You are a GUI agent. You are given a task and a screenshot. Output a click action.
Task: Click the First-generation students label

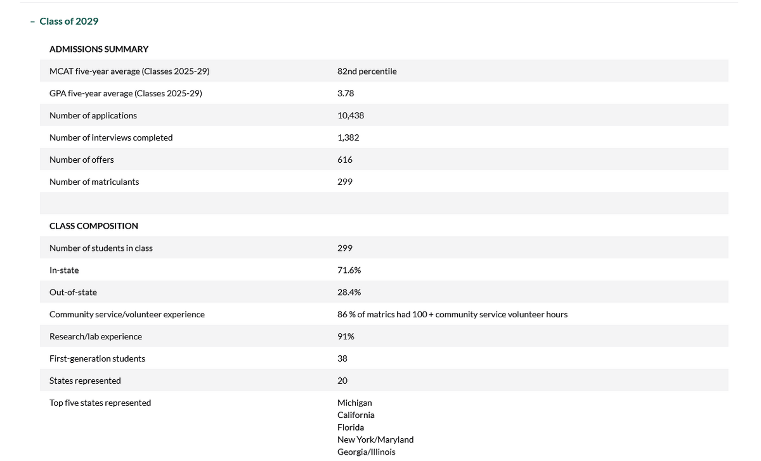97,359
